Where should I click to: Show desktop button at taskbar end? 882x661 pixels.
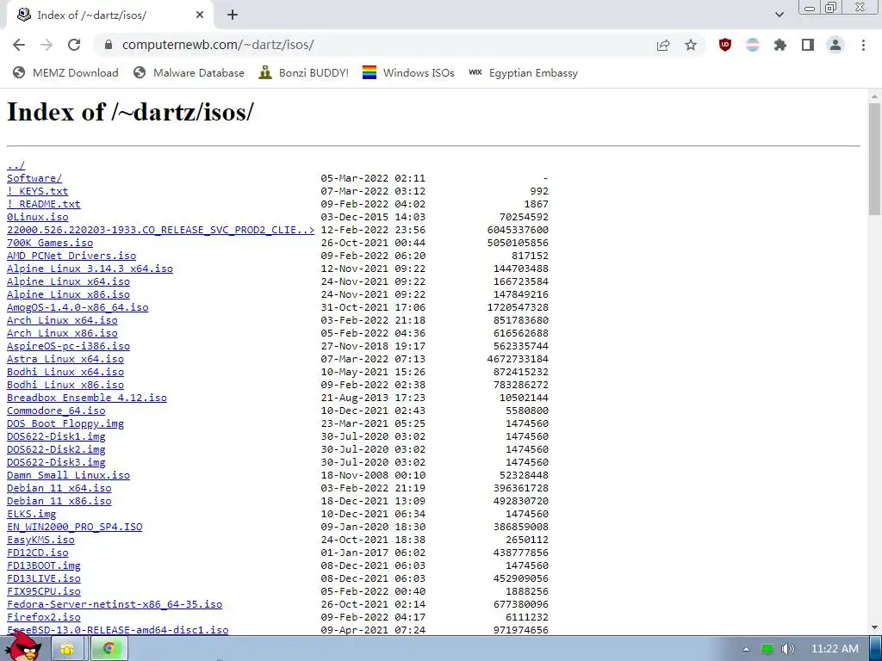point(875,649)
